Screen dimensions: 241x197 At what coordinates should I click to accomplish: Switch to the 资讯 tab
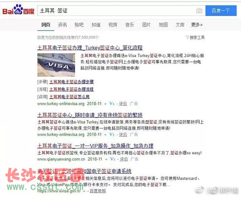point(62,25)
